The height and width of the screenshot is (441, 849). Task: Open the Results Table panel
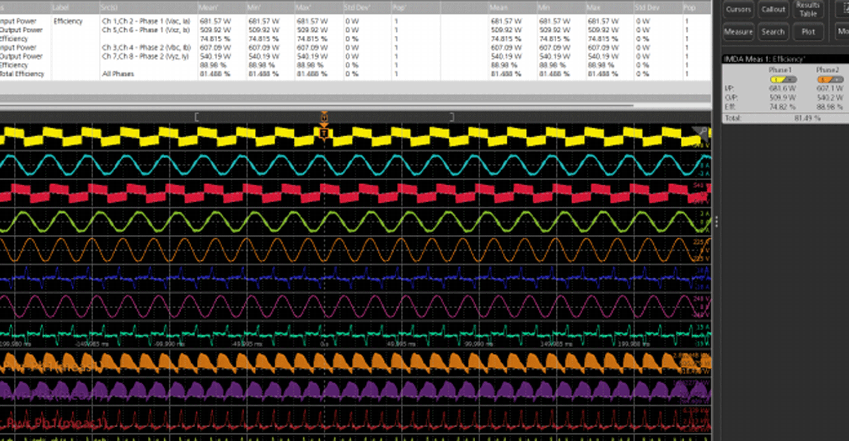click(x=808, y=9)
